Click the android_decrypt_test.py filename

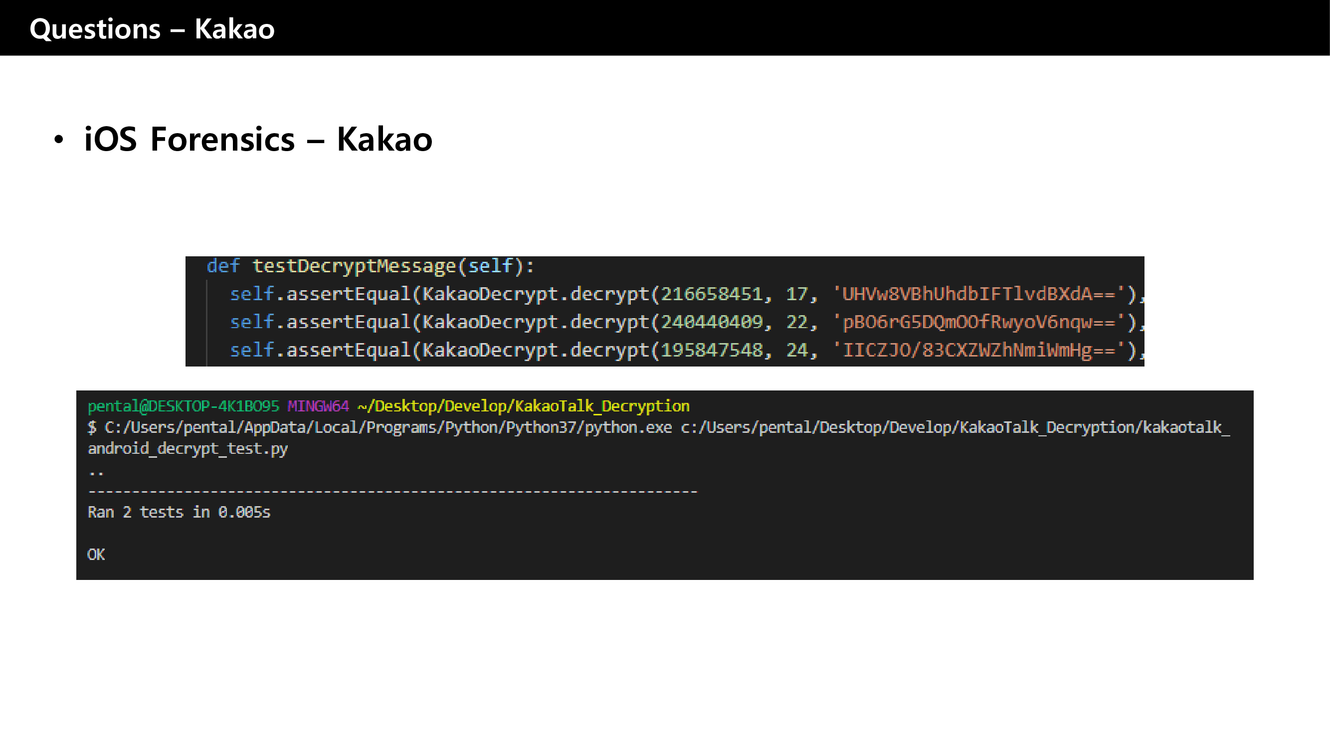pyautogui.click(x=188, y=449)
